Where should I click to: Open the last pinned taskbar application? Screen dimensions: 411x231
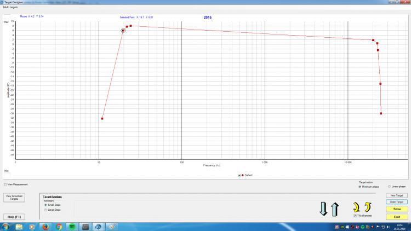(112, 227)
